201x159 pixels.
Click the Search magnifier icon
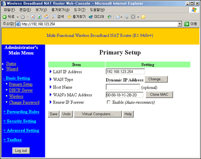coord(54,17)
